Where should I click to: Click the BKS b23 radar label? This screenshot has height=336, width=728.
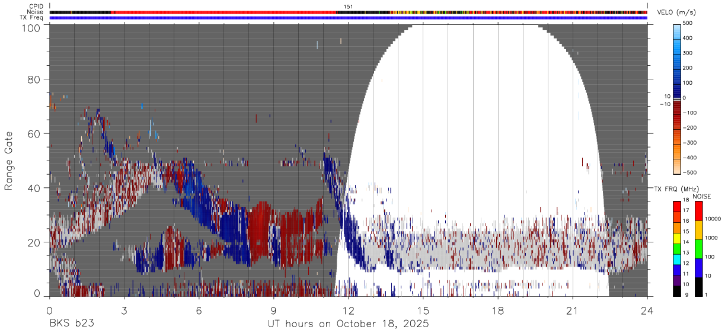71,324
